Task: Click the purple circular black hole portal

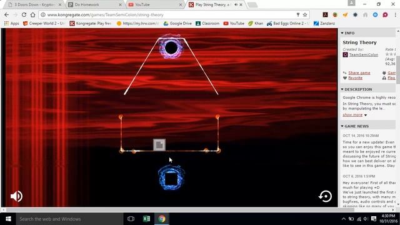Action: 171,47
